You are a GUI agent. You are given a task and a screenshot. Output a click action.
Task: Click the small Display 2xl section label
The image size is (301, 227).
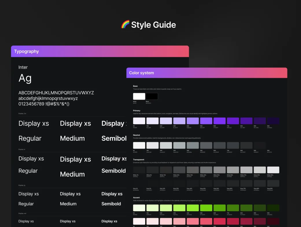point(23,114)
